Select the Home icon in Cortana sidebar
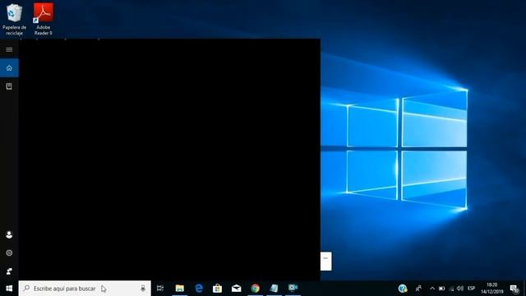This screenshot has height=296, width=526. [9, 68]
